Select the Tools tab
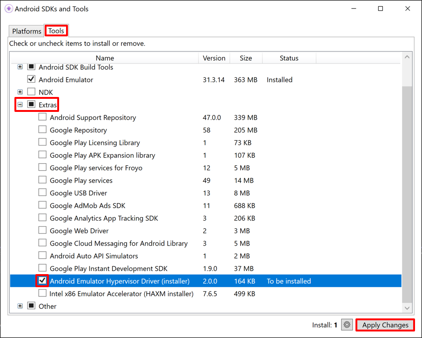The image size is (422, 338). [56, 30]
